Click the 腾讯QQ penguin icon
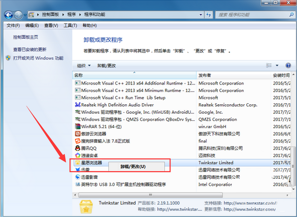Image resolution: width=297 pixels, height=217 pixels. point(78,148)
